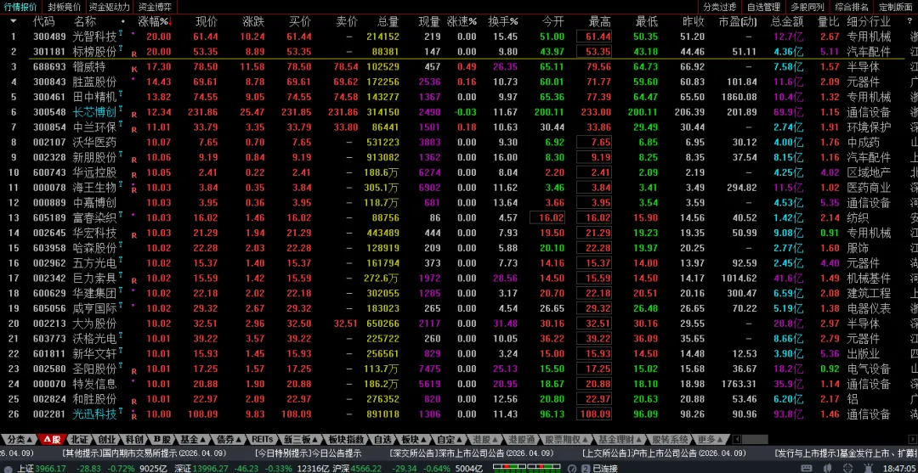
Task: Click the crosshair target icon in status bar
Action: [847, 468]
